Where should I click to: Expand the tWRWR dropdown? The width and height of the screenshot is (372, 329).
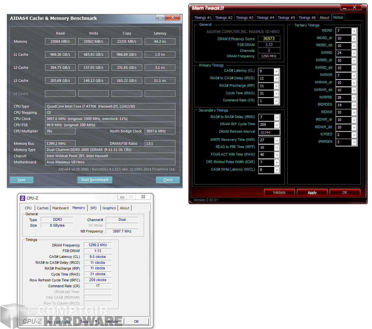pyautogui.click(x=354, y=75)
